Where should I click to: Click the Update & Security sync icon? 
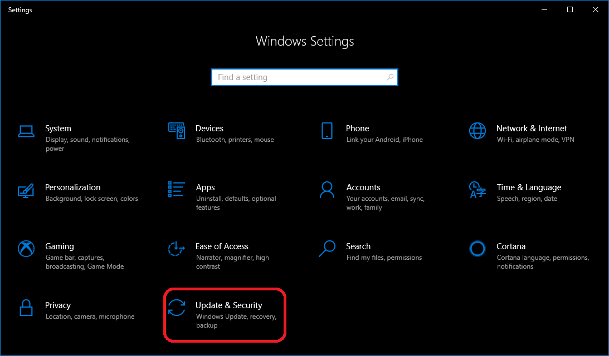tap(177, 308)
